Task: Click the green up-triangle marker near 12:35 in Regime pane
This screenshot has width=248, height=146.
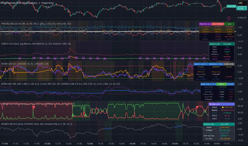Action: (x=73, y=115)
